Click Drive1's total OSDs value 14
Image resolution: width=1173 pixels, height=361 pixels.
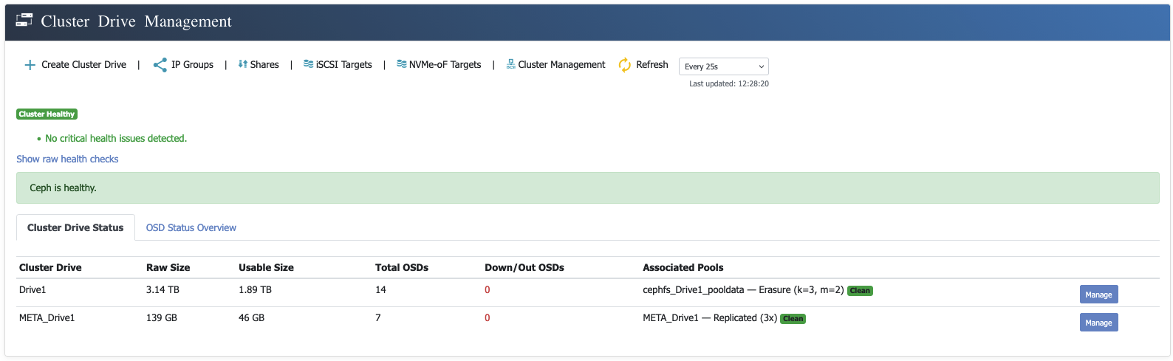pyautogui.click(x=380, y=289)
